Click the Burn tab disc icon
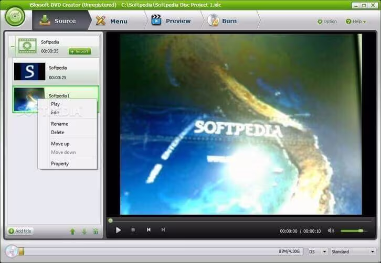 [x=214, y=20]
